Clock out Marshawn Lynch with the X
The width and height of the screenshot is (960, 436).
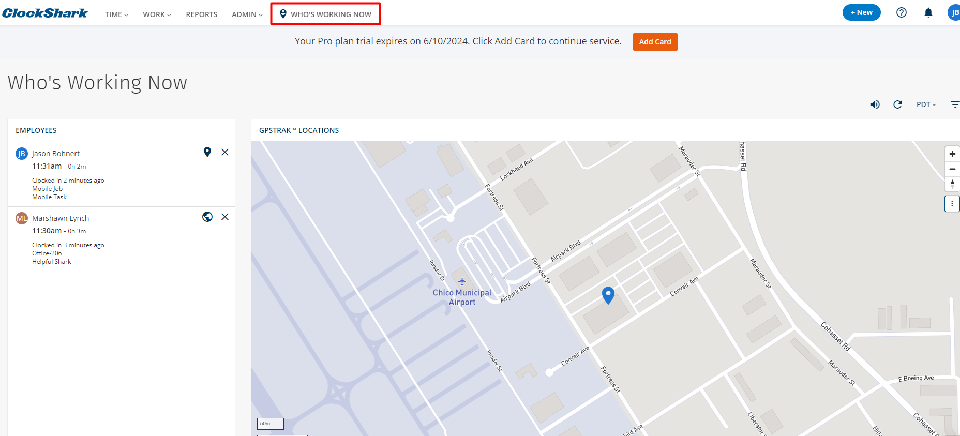point(225,217)
